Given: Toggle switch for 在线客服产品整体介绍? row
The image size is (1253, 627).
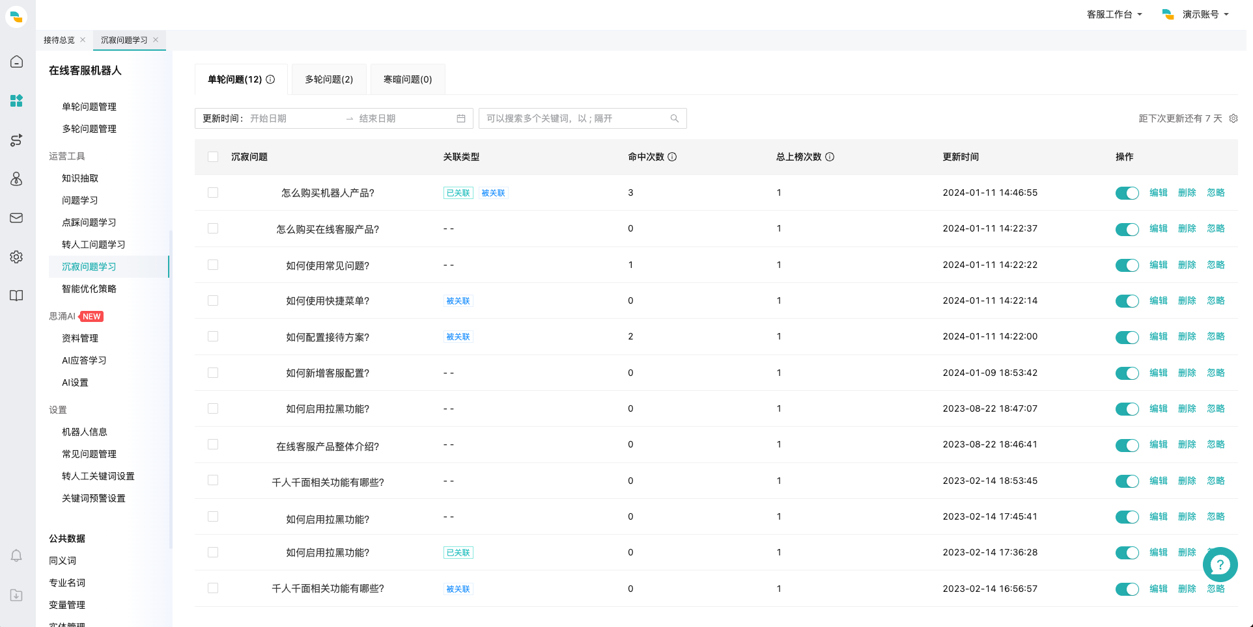Looking at the screenshot, I should [x=1127, y=445].
